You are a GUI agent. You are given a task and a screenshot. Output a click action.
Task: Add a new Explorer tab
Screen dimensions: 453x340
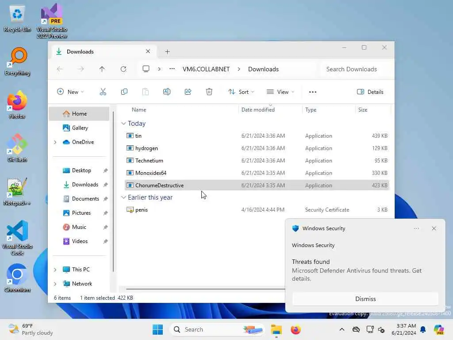pos(167,52)
